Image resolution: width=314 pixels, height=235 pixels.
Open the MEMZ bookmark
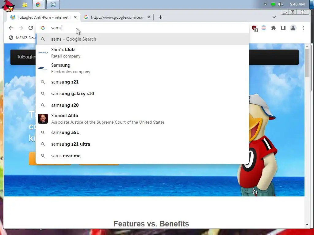[x=22, y=38]
